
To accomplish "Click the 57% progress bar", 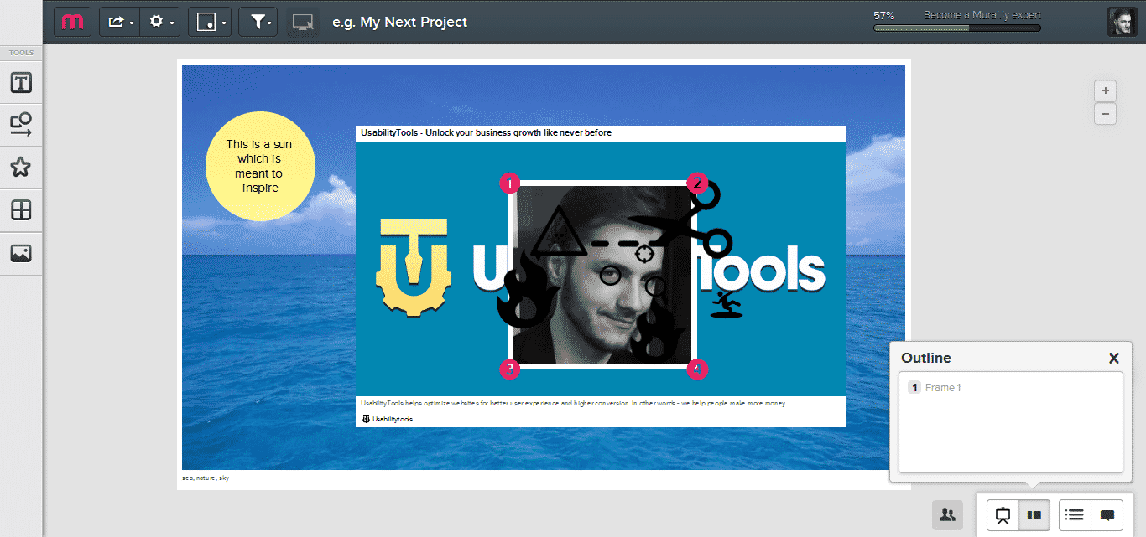I will click(956, 28).
